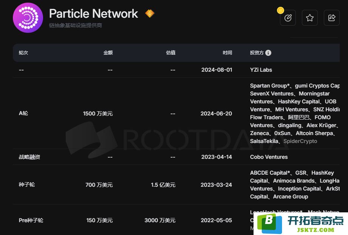
Task: Click the share arrow icon
Action: [332, 18]
